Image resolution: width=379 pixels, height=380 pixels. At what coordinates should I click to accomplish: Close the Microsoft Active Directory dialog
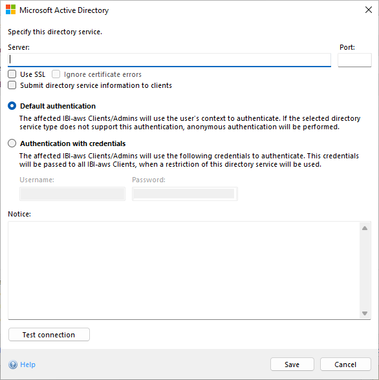pos(369,10)
